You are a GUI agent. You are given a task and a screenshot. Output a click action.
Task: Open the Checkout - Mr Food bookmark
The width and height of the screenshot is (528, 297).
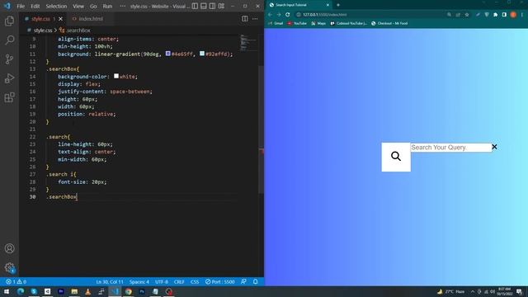tap(389, 23)
